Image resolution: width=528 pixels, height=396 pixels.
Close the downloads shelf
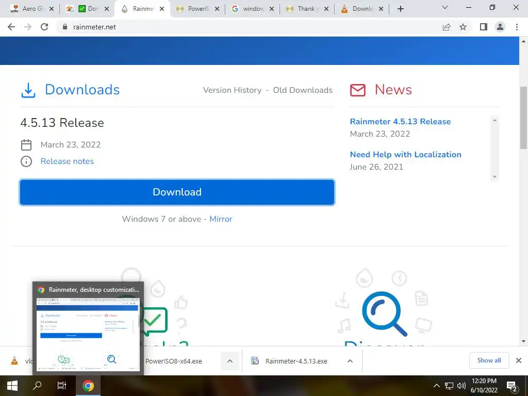(519, 360)
